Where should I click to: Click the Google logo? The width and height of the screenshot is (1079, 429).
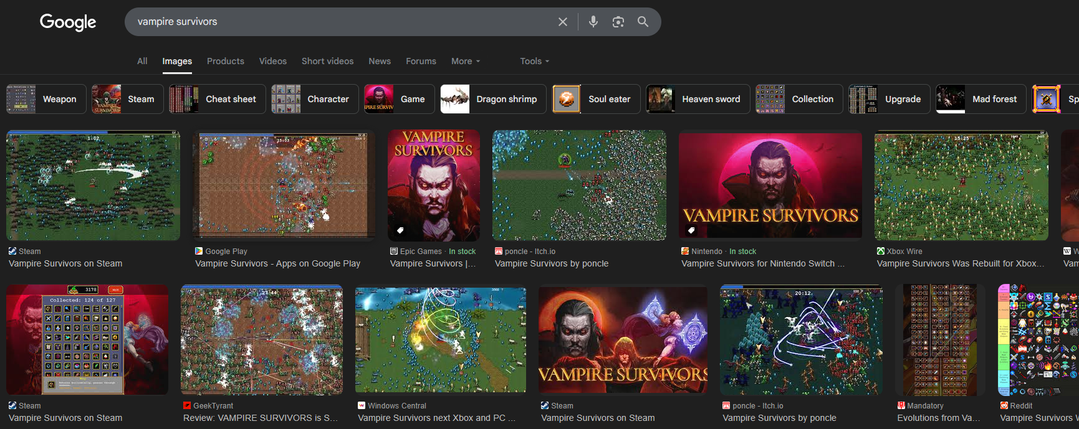pos(68,22)
